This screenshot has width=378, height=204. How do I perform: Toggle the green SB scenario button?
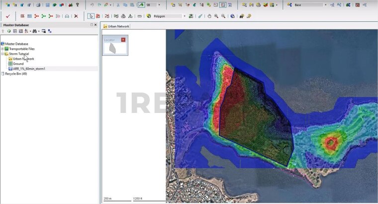(x=141, y=5)
